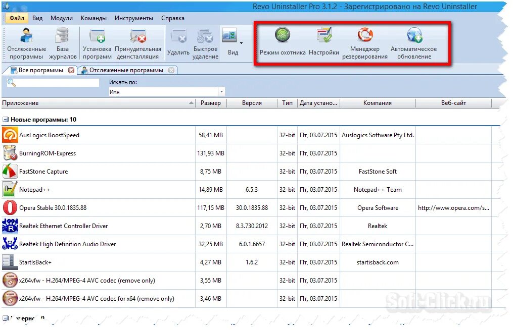Select the Notepad++ icon

pyautogui.click(x=10, y=190)
